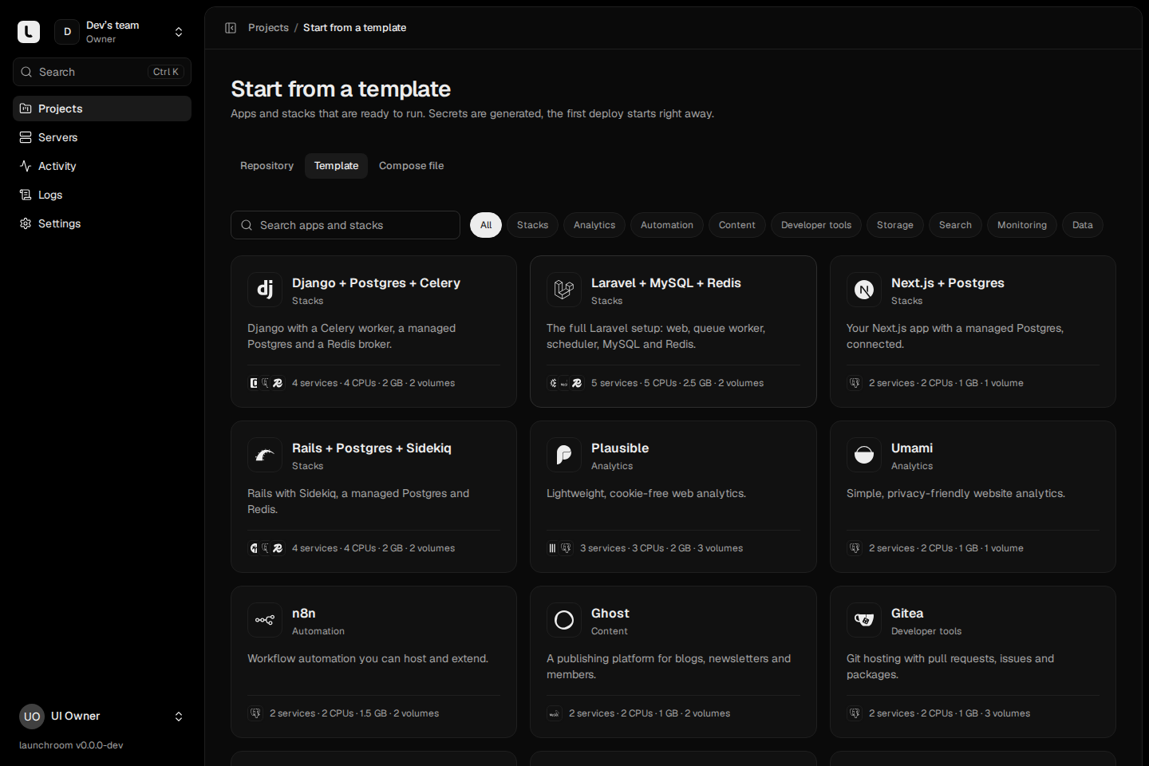Open the Dev's team switcher chevrons

pyautogui.click(x=179, y=32)
